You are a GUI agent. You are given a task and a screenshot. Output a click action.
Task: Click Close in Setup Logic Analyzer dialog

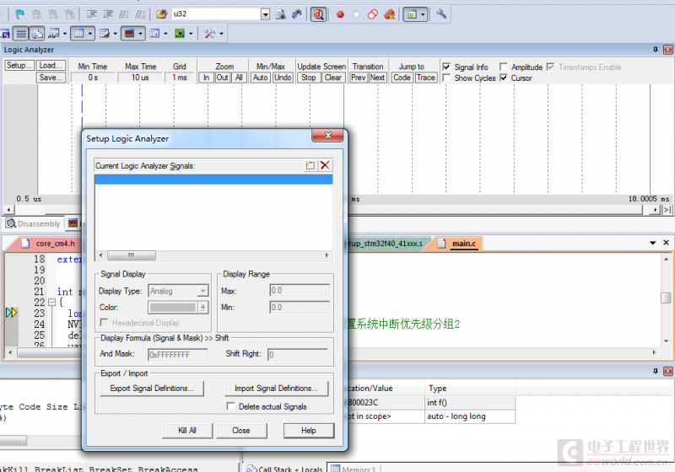pos(241,431)
